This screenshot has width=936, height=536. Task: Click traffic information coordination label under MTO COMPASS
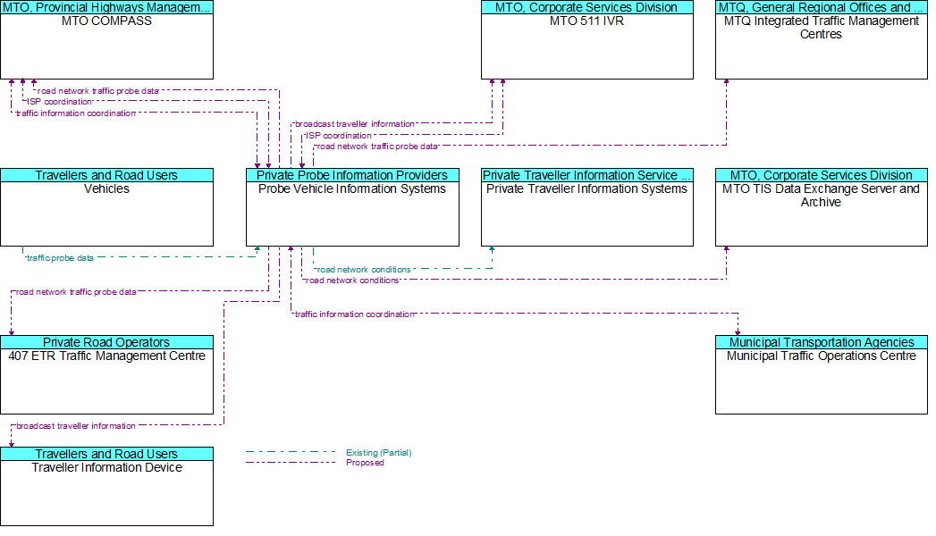(x=76, y=113)
